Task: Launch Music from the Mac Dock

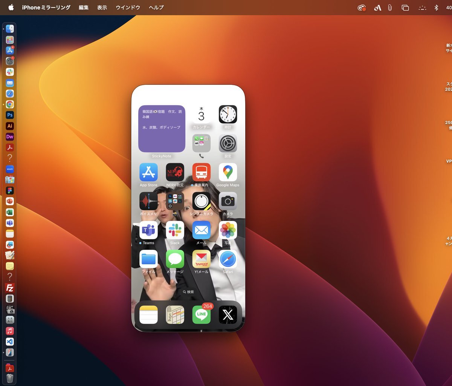Action: point(10,331)
